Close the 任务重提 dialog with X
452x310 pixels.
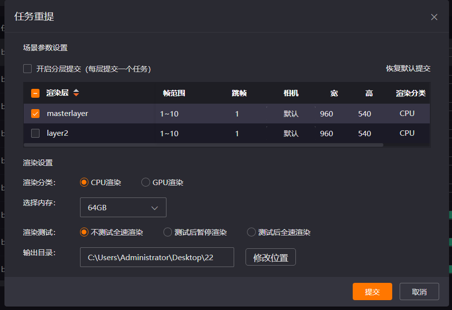click(434, 17)
